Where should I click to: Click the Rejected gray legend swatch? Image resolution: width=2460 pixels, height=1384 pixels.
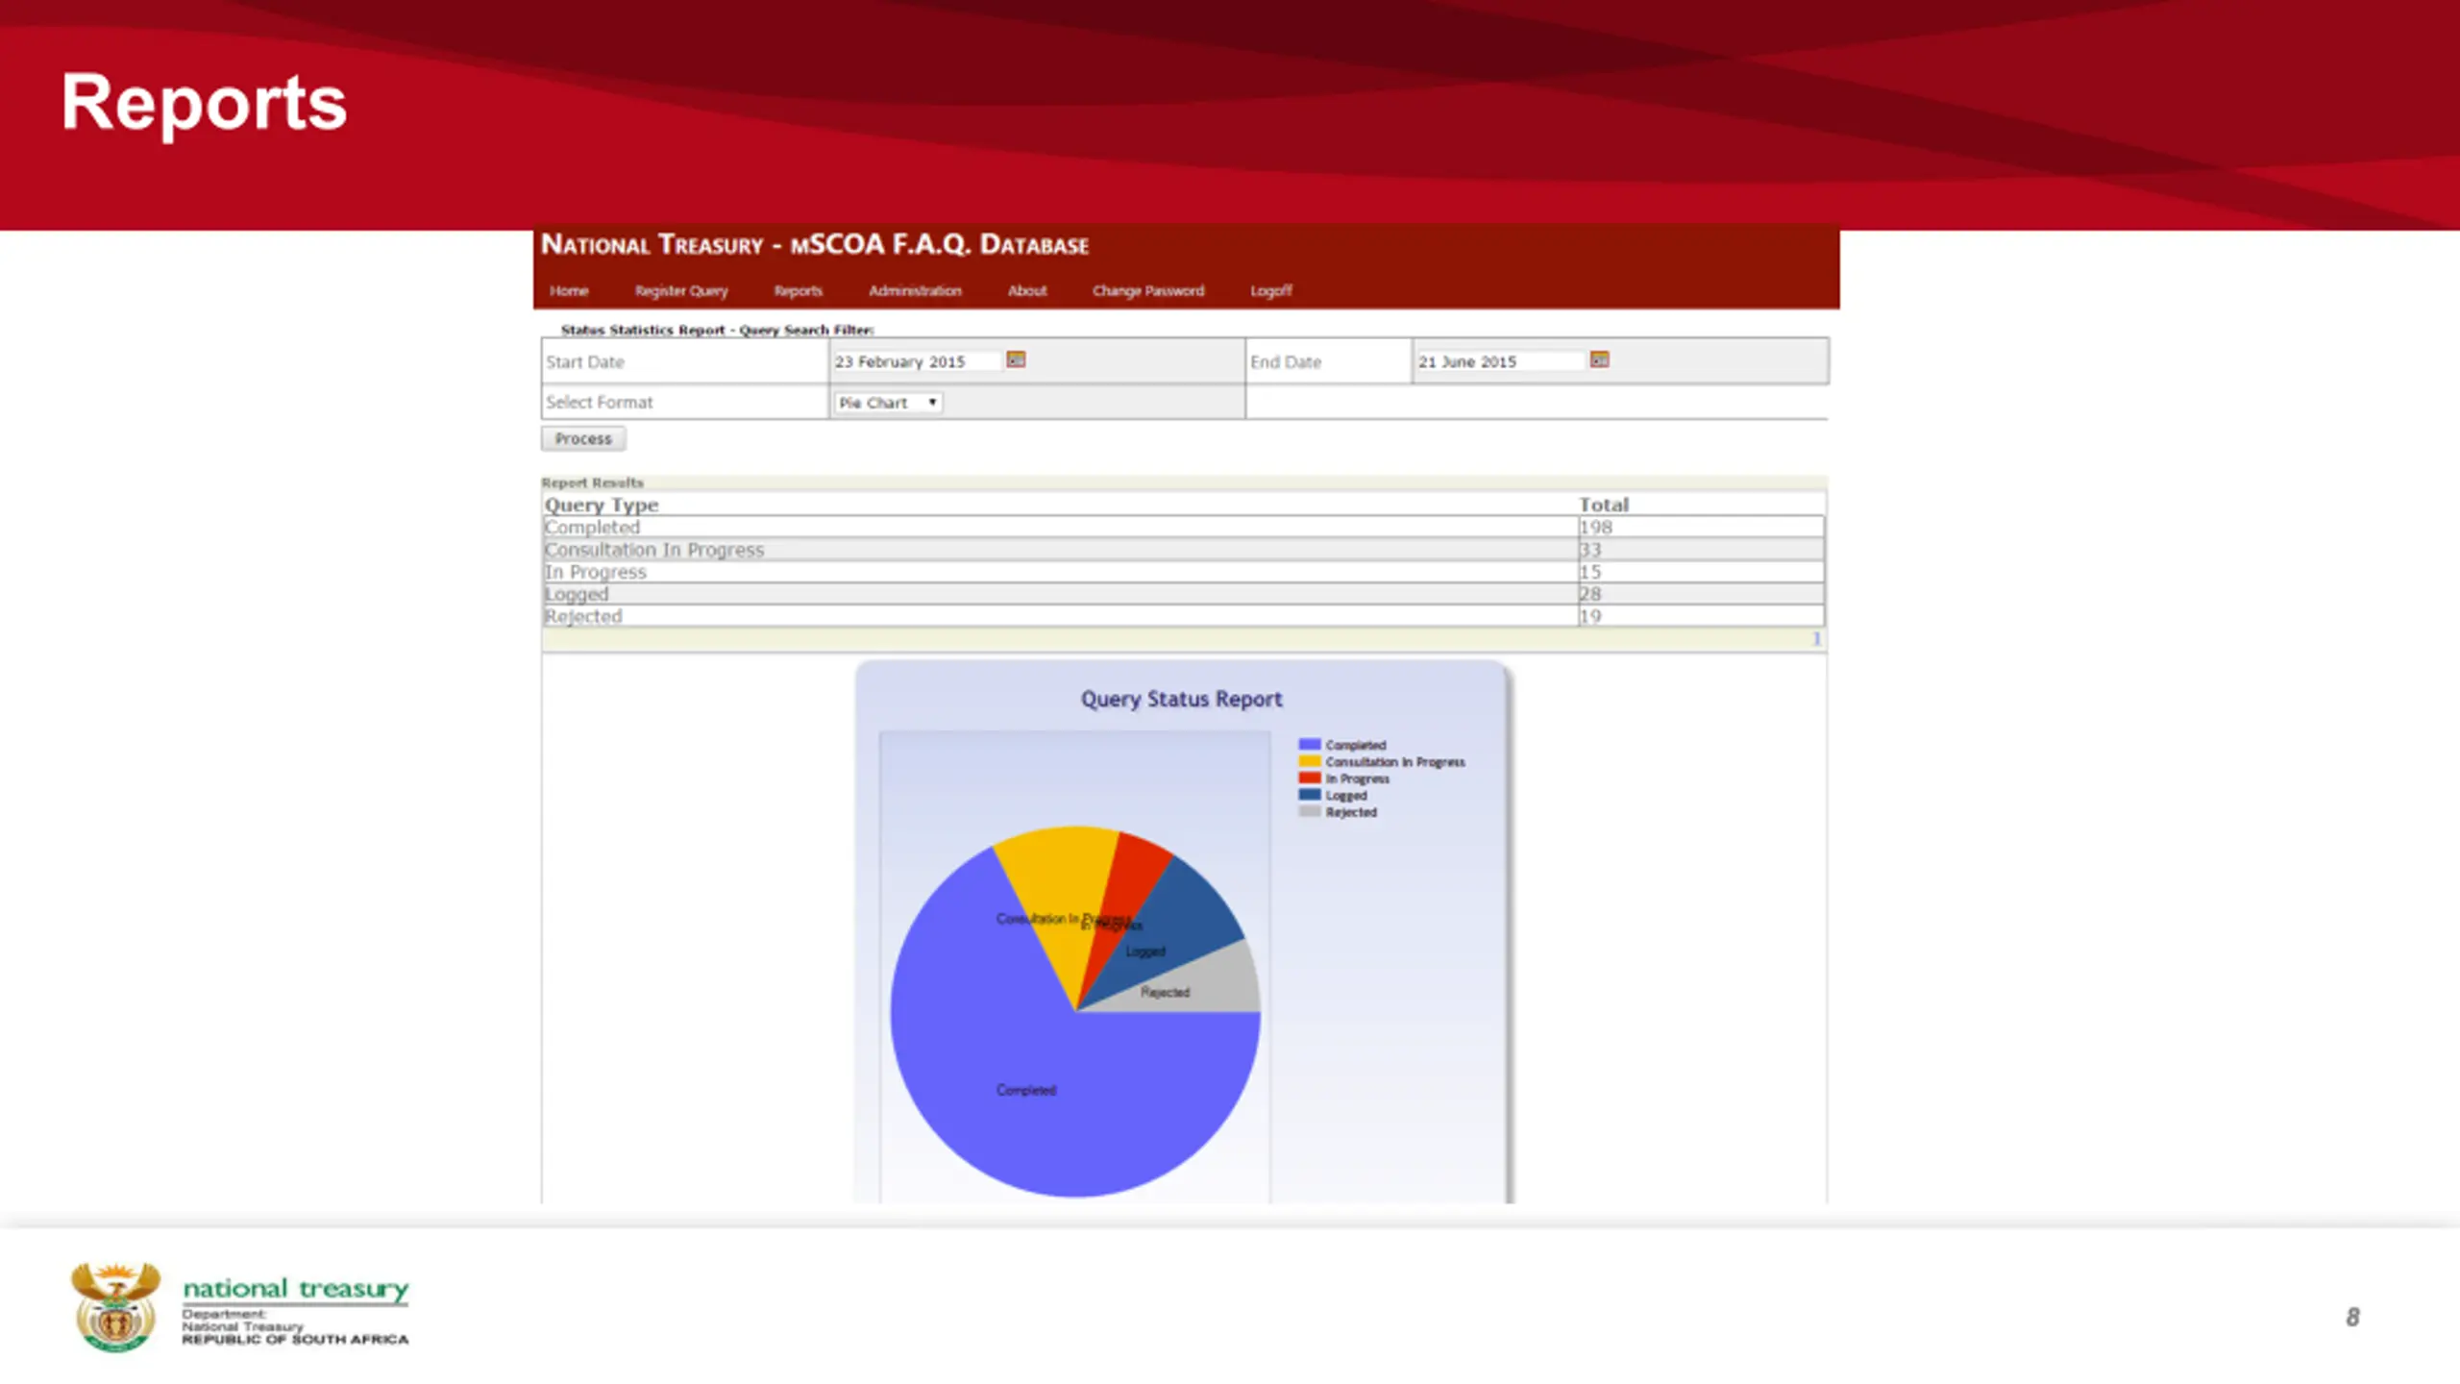click(x=1309, y=811)
